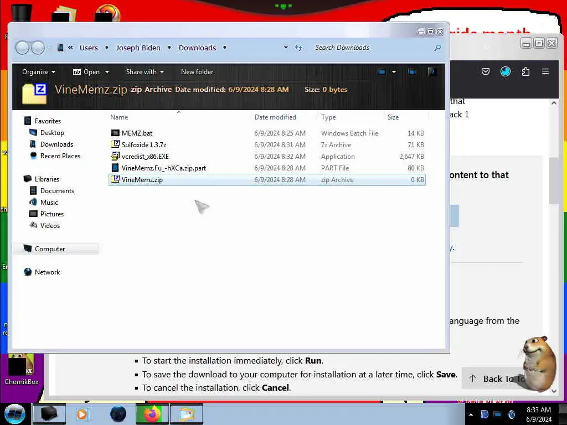Select the Sulfoxide 1.3.7z archive icon
Screen dimensions: 567x425
tap(115, 144)
